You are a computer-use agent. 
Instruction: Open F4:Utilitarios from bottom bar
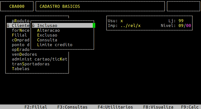(x=115, y=107)
